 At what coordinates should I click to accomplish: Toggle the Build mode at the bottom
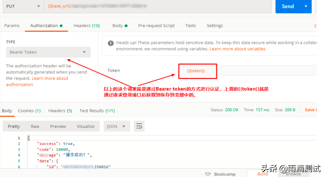click(262, 174)
